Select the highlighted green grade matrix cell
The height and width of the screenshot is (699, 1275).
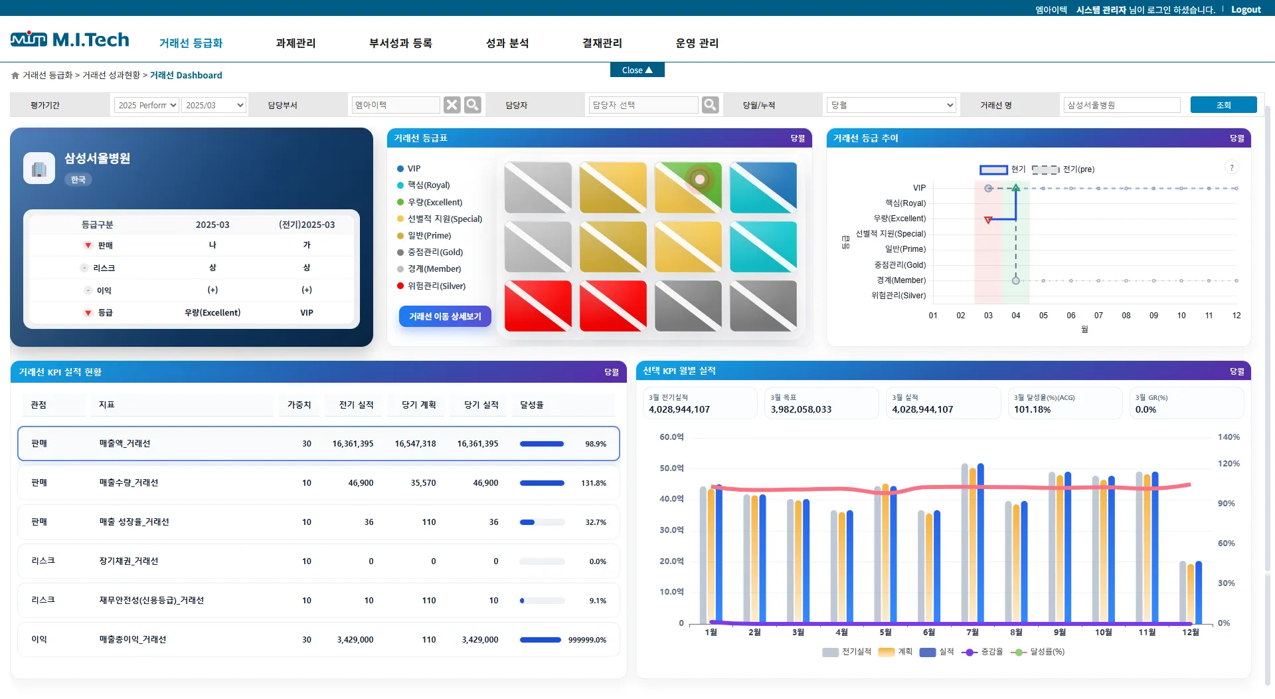pos(688,187)
